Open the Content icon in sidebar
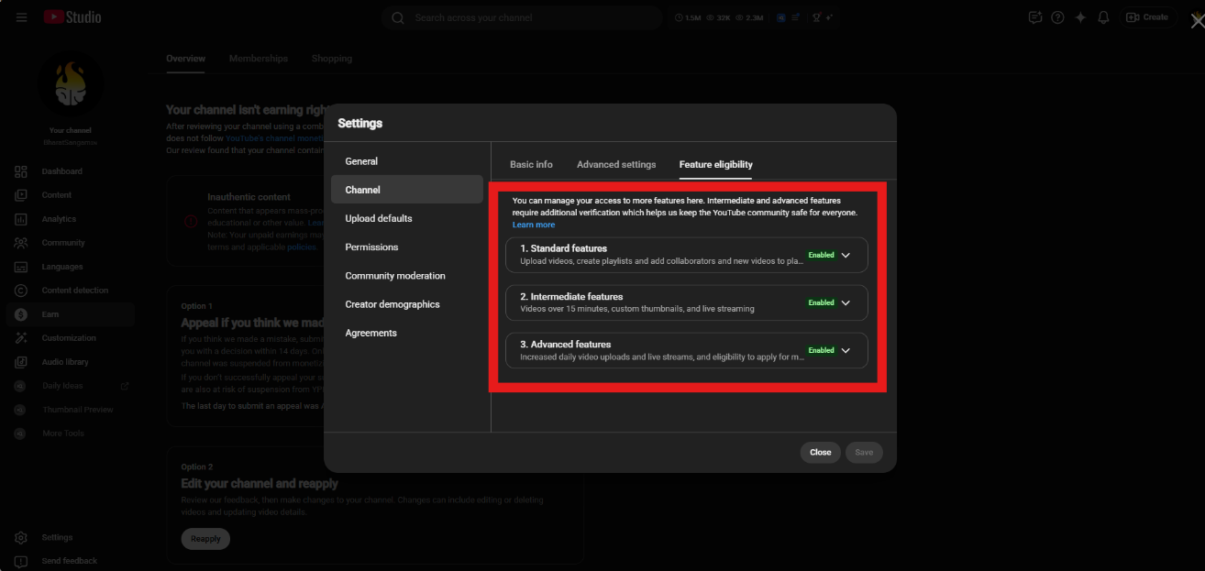 pyautogui.click(x=21, y=195)
